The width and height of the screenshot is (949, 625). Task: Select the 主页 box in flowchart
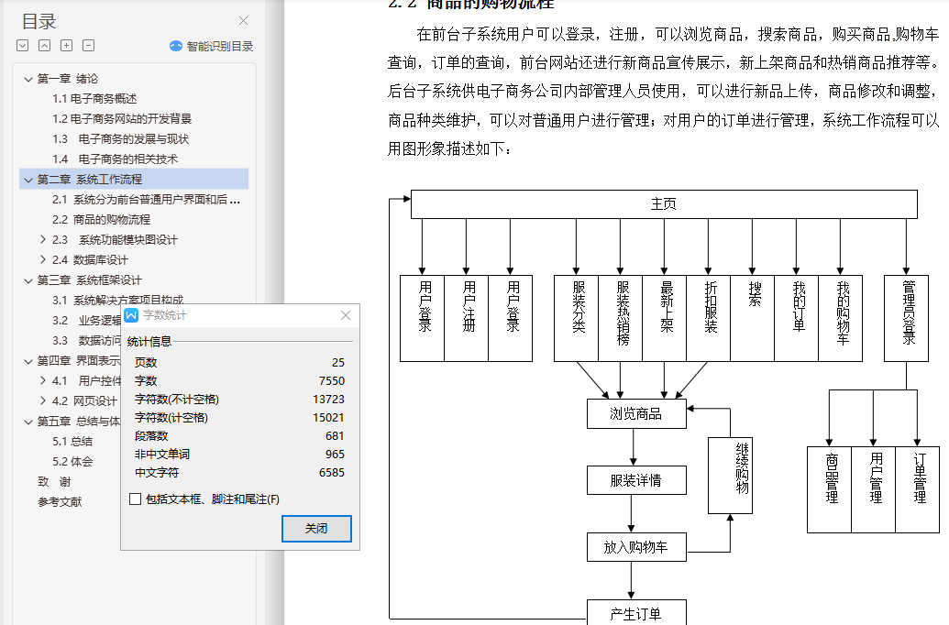[664, 203]
